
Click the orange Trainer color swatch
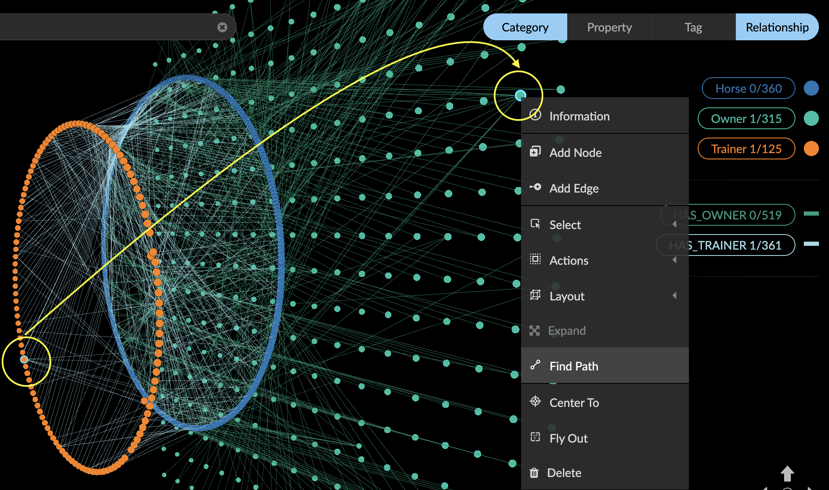[x=811, y=149]
